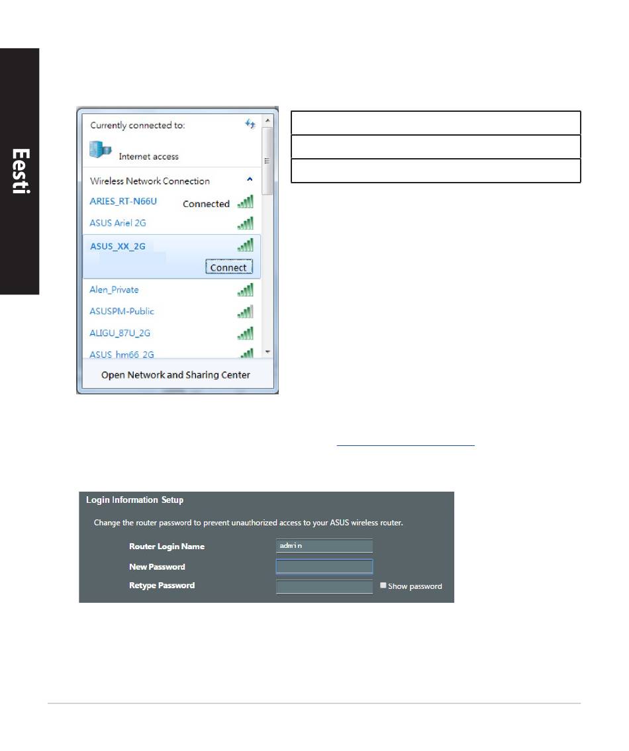Click the ASUS Ariel 2G signal icon
Image resolution: width=629 pixels, height=751 pixels.
tap(246, 223)
